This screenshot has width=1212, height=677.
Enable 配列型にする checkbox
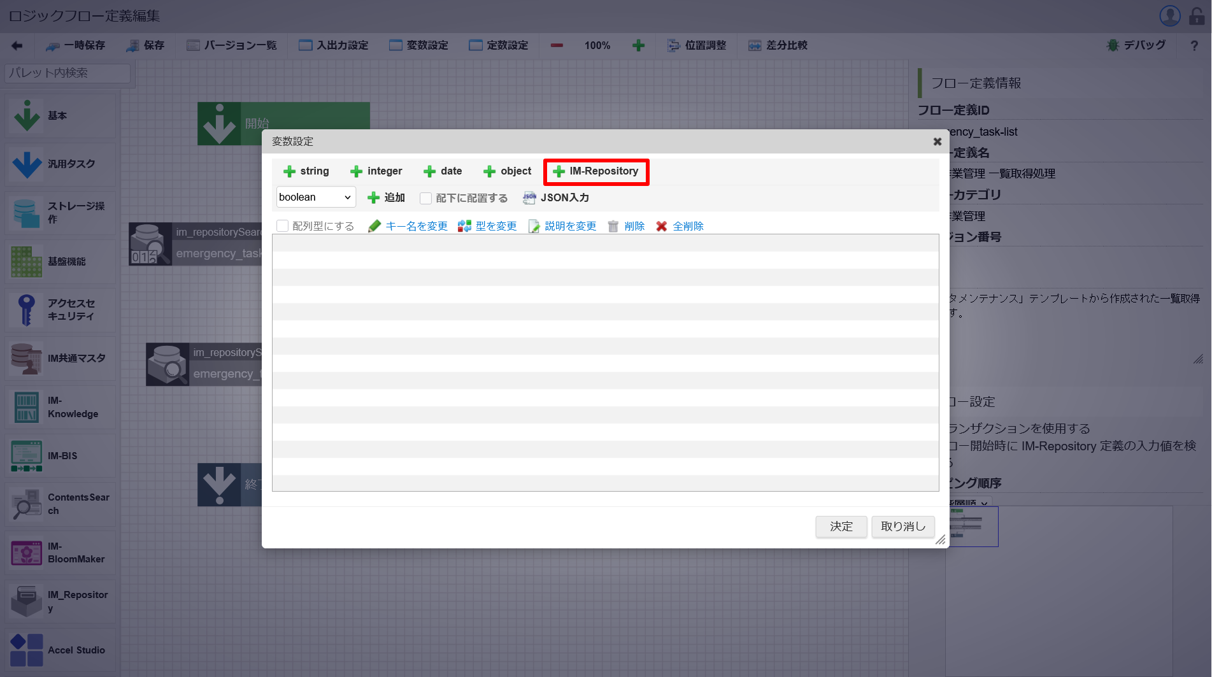pos(283,226)
